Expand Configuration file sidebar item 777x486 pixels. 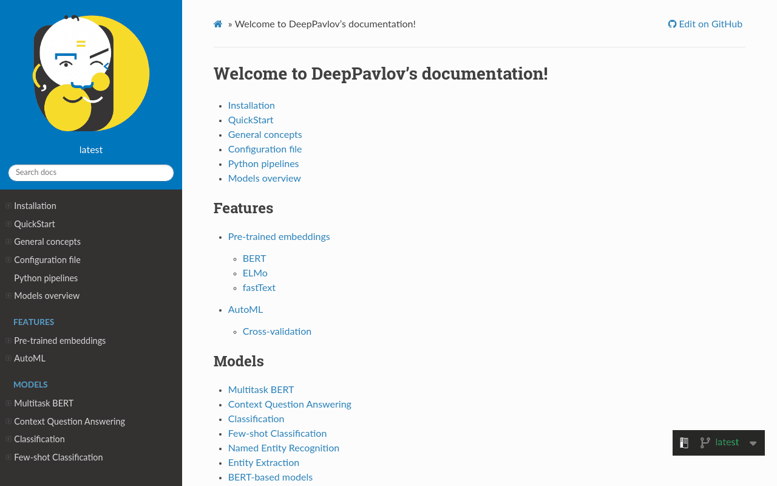click(8, 260)
